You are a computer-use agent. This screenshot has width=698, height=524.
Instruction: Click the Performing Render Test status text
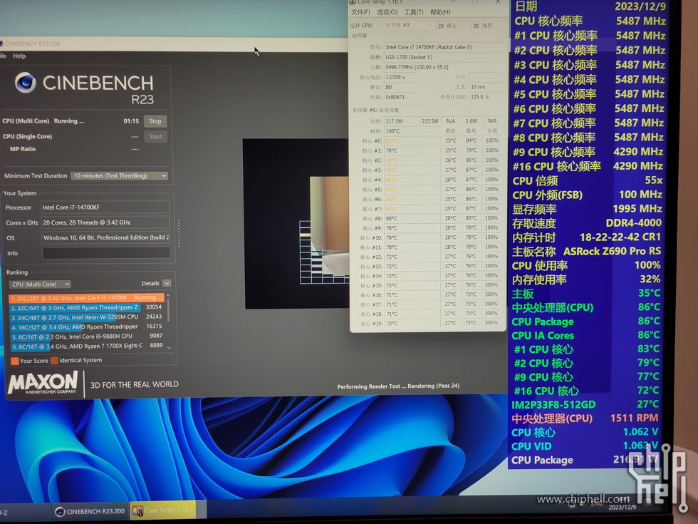point(398,386)
